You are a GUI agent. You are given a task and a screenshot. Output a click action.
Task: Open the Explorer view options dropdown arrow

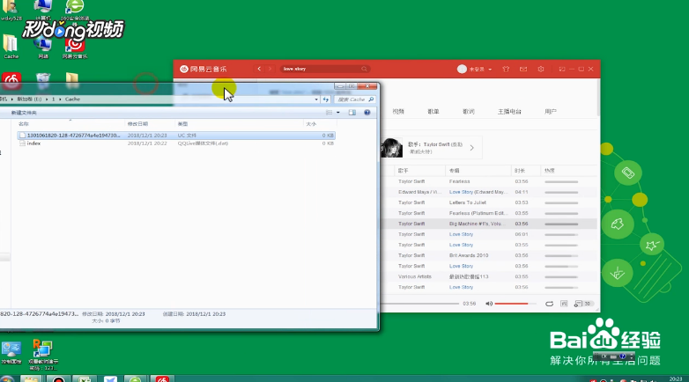[338, 113]
